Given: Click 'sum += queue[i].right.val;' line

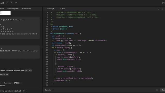Looking at the screenshot, I should click(69, 69).
